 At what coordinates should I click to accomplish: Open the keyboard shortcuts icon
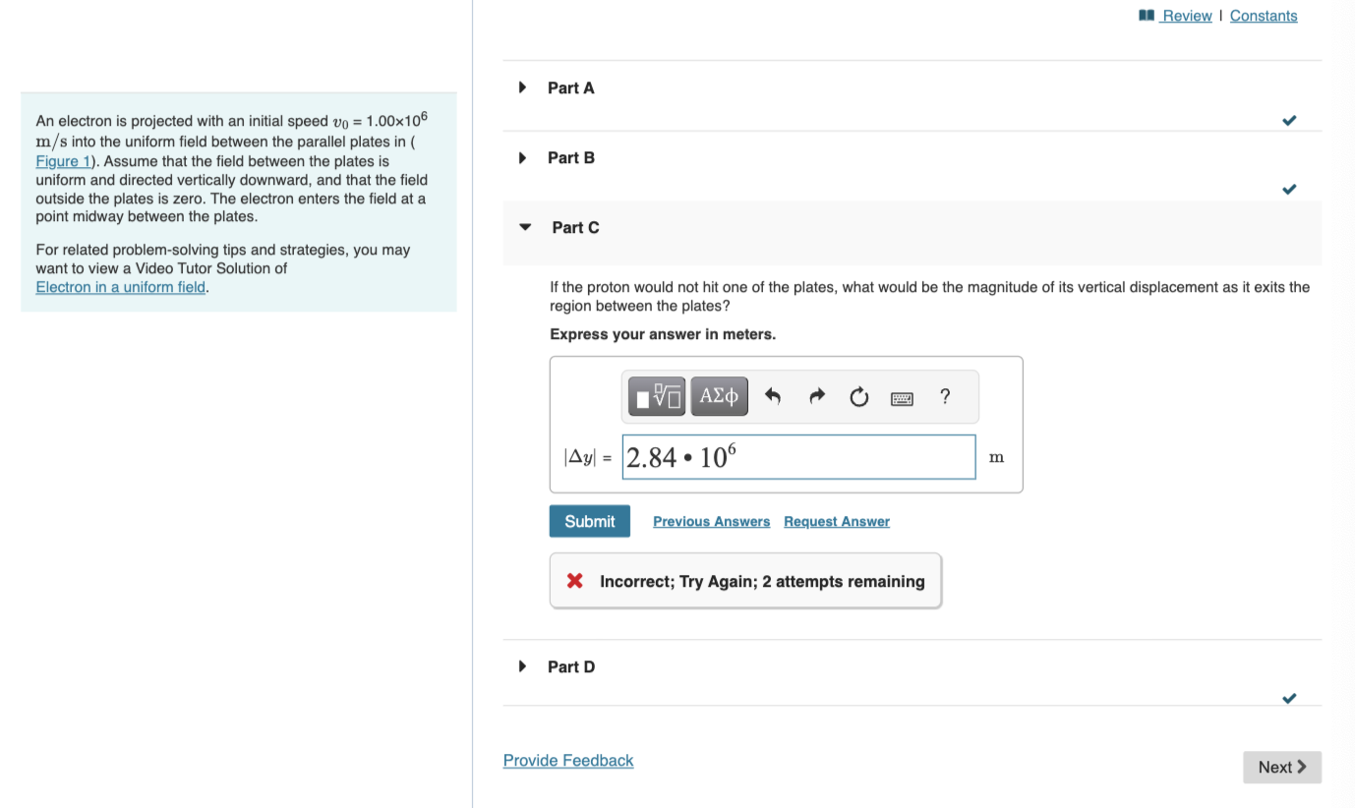tap(902, 396)
